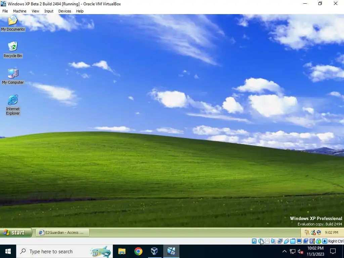The width and height of the screenshot is (344, 258).
Task: Minimize the VirtualBox window
Action: [305, 3]
